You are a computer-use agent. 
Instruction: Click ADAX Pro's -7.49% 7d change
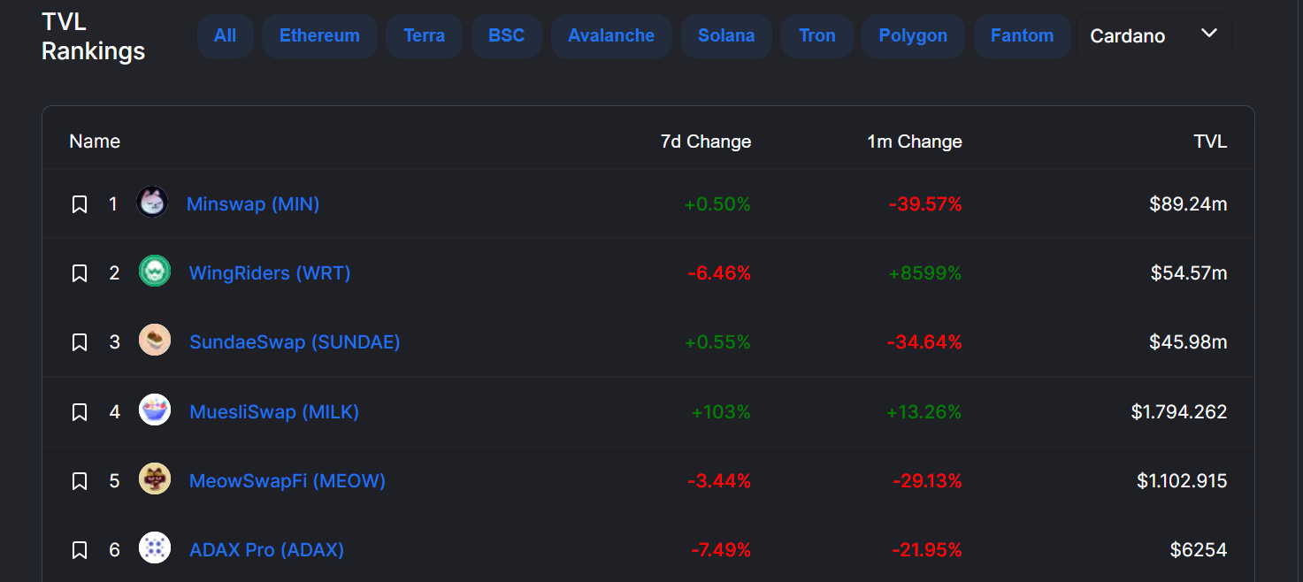point(721,550)
